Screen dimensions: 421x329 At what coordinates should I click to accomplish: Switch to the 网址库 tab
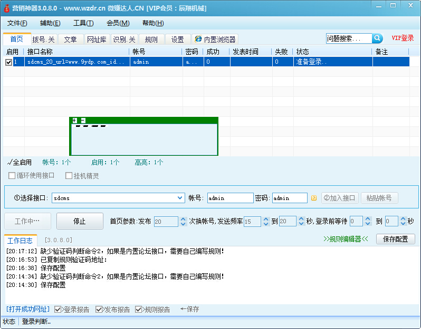pyautogui.click(x=97, y=39)
